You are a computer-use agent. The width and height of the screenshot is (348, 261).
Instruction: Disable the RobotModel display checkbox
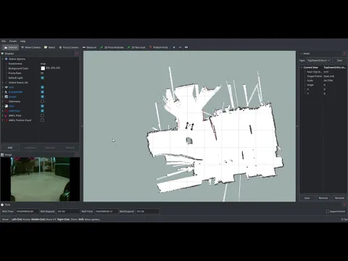pos(42,92)
